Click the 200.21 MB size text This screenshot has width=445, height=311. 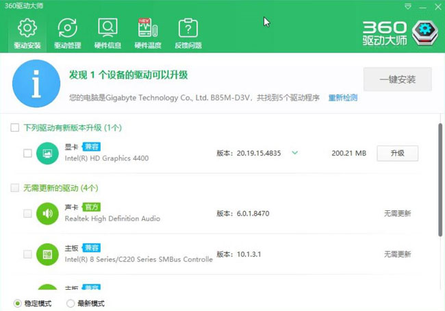[348, 153]
